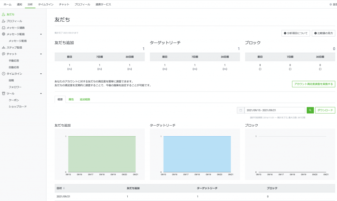Click the blue ターゲットリーチ chart area
Screen dimensions: 337x201
tap(197, 154)
